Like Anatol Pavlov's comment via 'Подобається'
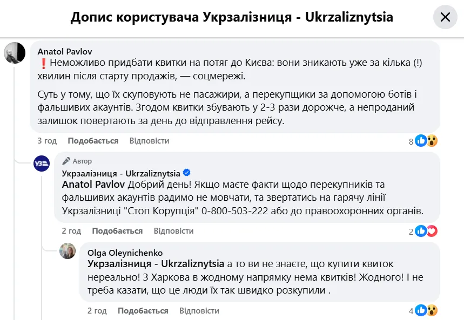This screenshot has width=464, height=320. (x=93, y=141)
